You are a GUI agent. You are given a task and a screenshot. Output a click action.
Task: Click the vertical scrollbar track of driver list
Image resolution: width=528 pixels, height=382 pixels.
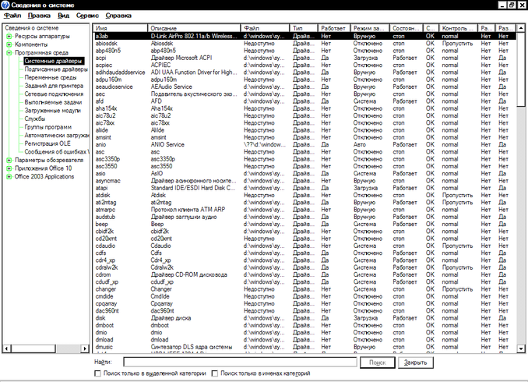coord(523,234)
